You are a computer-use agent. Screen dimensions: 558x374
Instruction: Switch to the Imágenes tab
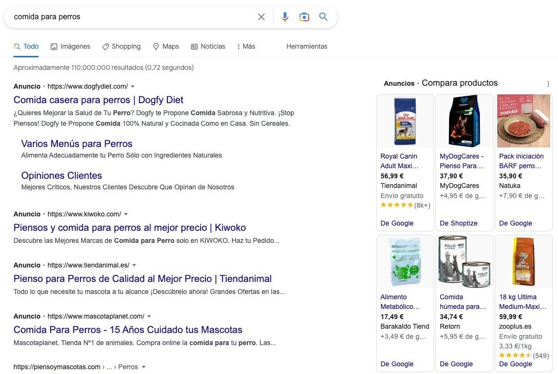[x=70, y=47]
